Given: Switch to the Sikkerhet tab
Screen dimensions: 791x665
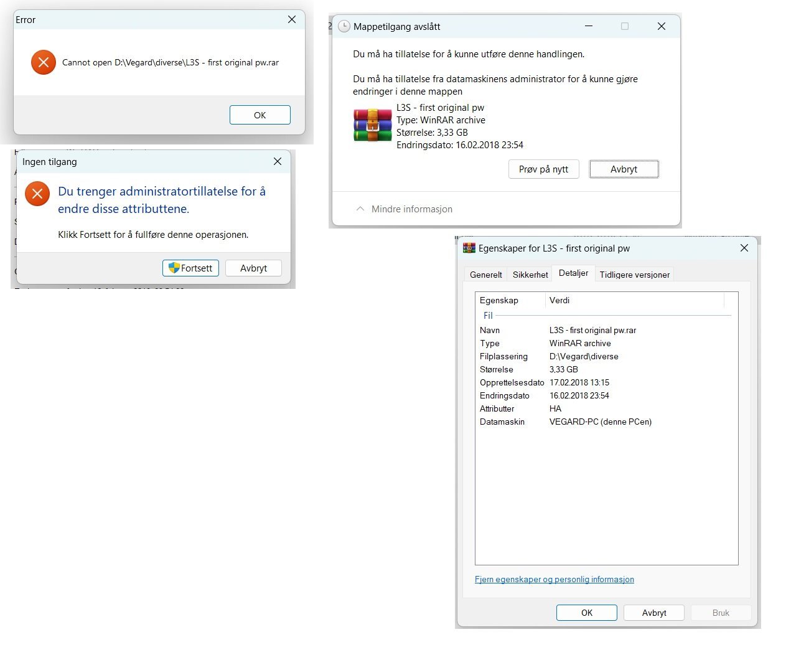Looking at the screenshot, I should click(x=530, y=275).
